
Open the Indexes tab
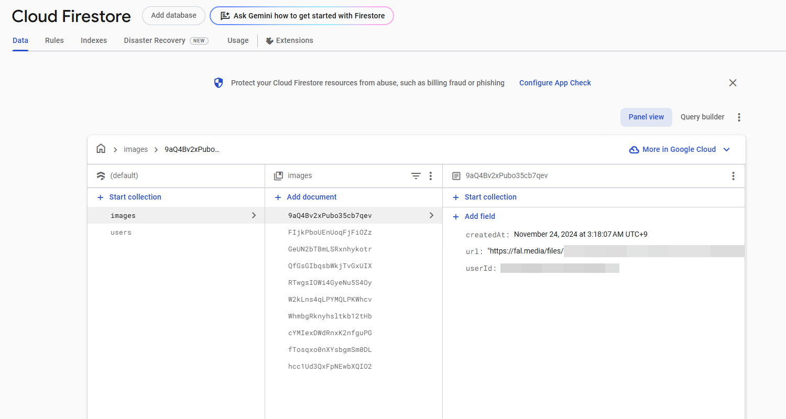point(94,40)
